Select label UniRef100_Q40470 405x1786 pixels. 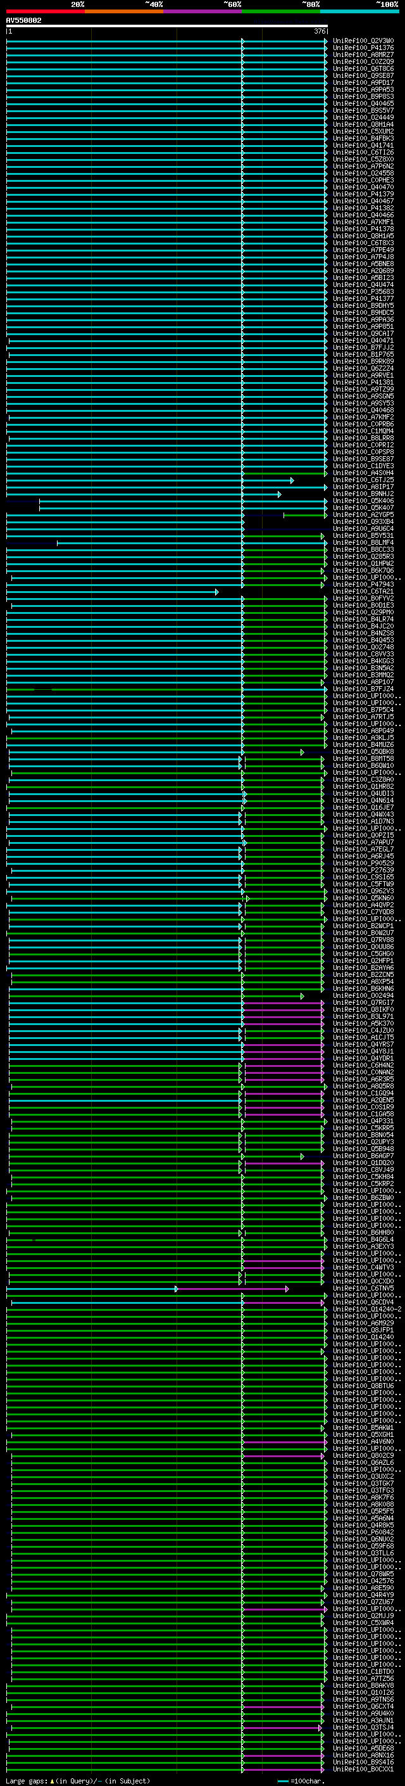coord(363,187)
